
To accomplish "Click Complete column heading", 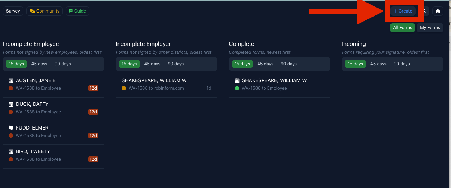I will pyautogui.click(x=242, y=44).
